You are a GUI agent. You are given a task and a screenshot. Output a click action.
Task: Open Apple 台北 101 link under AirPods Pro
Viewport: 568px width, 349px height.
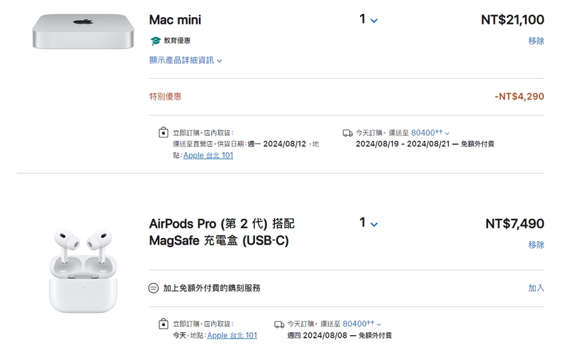232,336
